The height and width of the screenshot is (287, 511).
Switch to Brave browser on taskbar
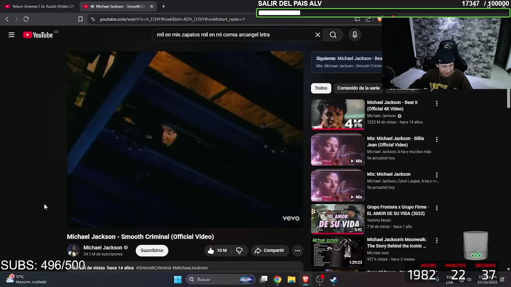click(x=305, y=279)
